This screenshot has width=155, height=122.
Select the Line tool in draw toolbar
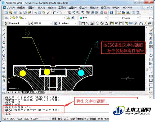point(4,30)
